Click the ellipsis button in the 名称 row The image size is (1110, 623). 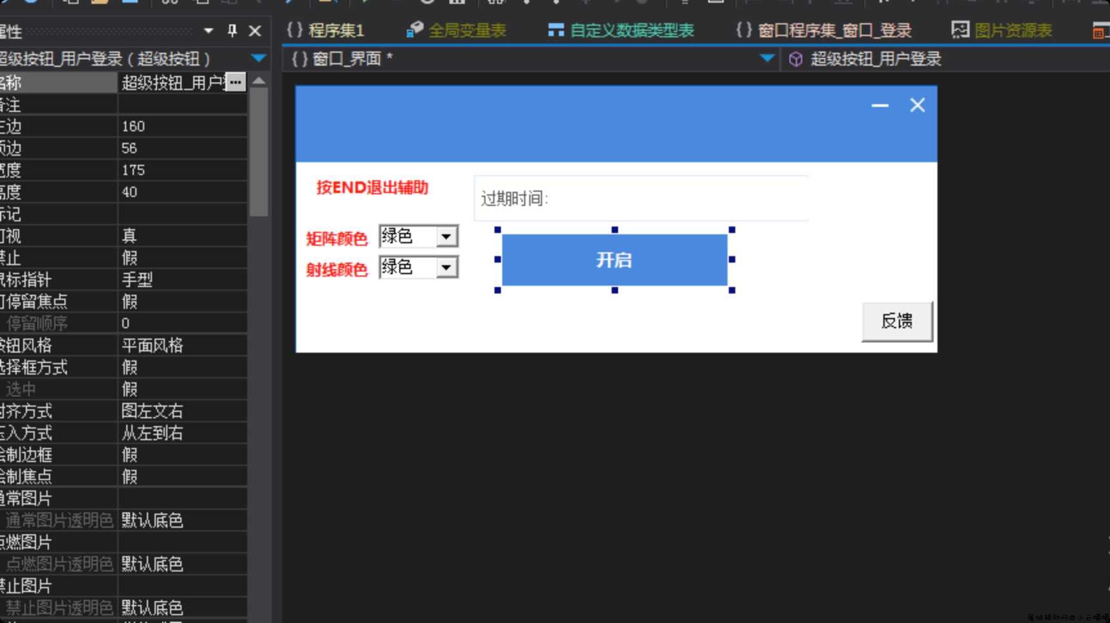click(x=236, y=82)
